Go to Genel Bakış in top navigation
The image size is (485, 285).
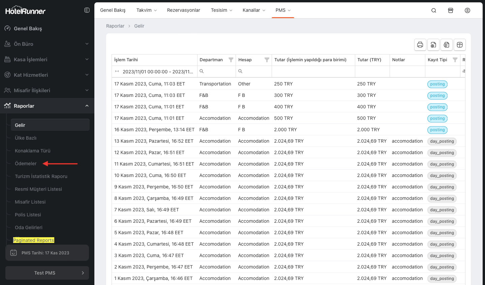113,10
